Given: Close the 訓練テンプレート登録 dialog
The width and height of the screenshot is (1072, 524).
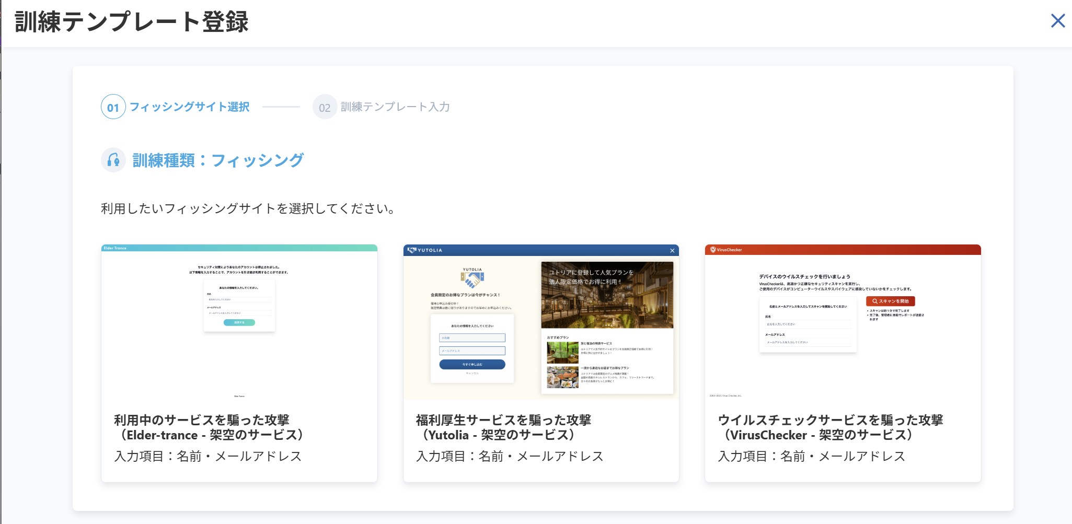Looking at the screenshot, I should coord(1058,21).
